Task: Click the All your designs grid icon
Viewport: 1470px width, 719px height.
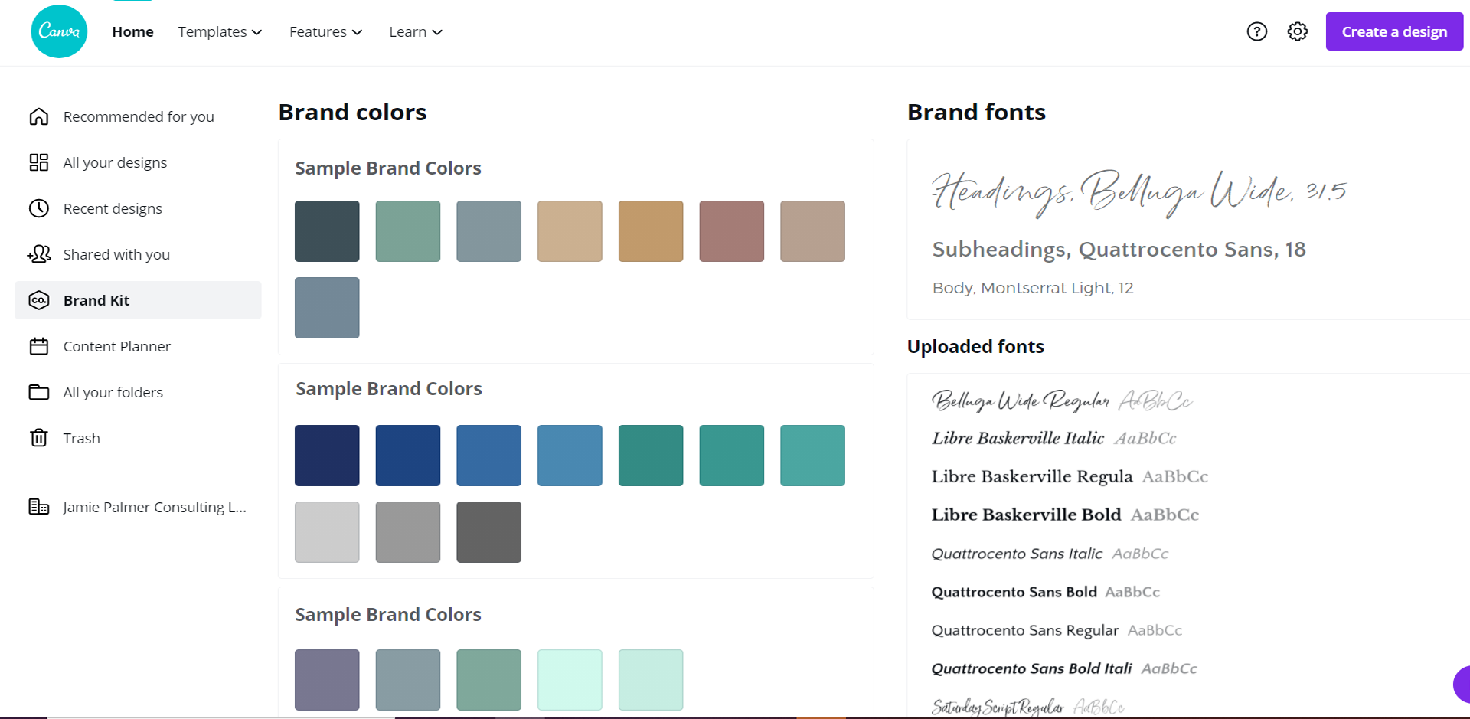Action: point(39,162)
